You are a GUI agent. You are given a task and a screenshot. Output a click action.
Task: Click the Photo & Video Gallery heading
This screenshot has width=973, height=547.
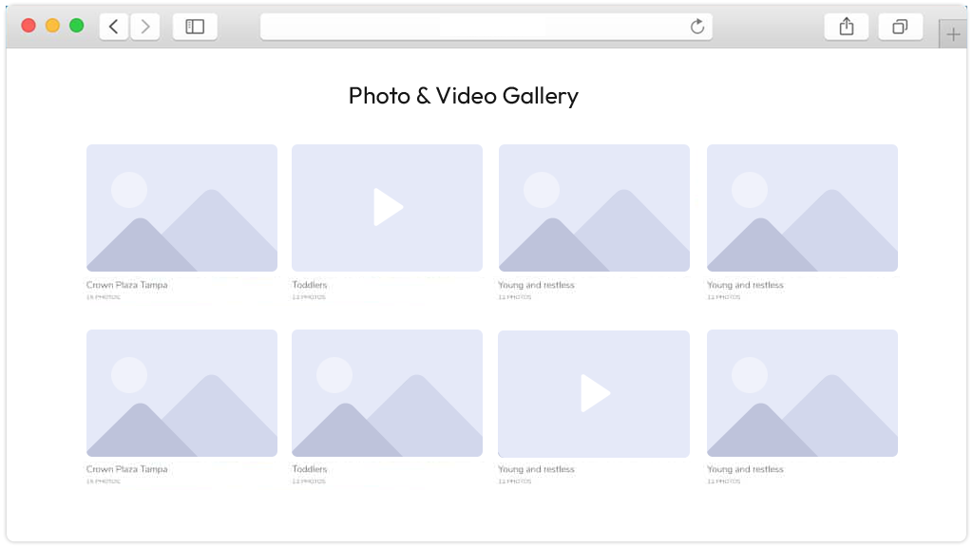(x=464, y=95)
